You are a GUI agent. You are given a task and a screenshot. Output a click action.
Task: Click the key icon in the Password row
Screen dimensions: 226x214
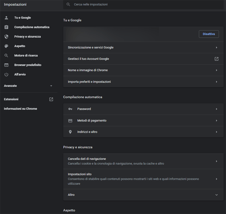pos(70,109)
